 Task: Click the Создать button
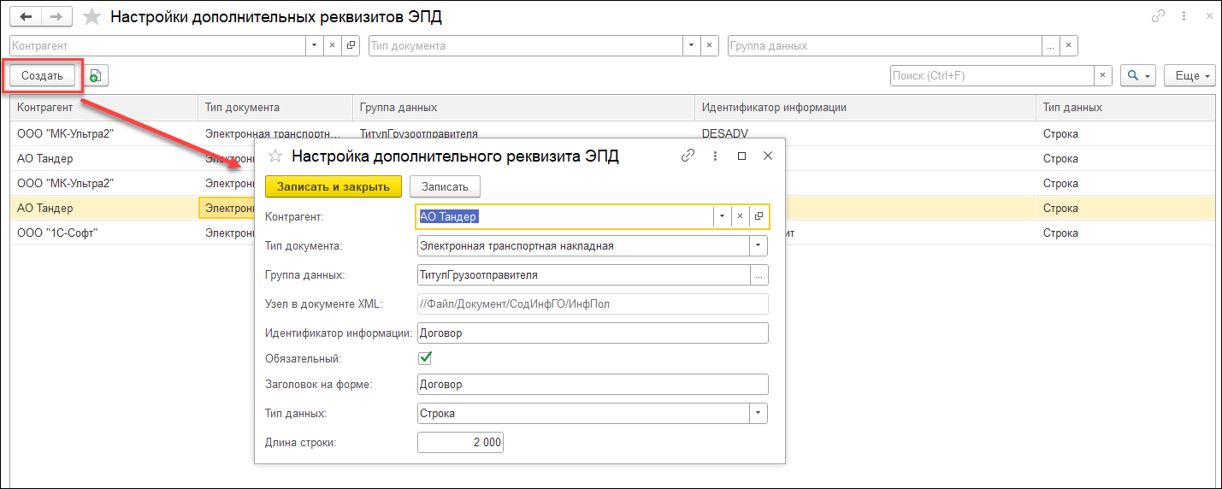(x=43, y=76)
